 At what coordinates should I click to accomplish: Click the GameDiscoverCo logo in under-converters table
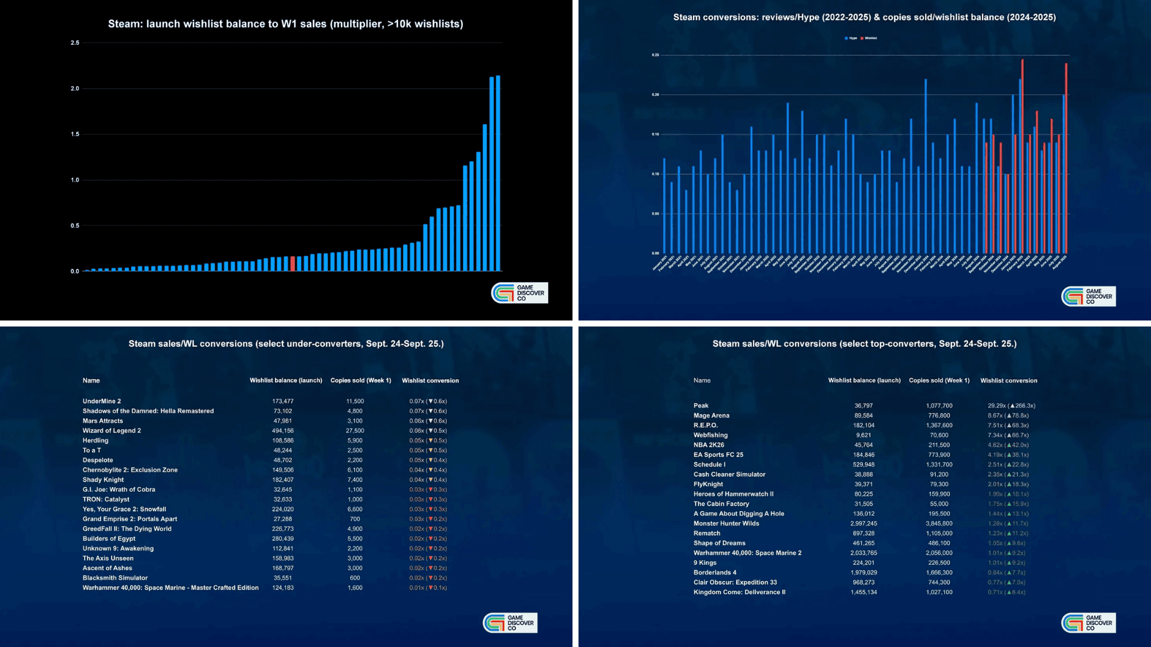click(x=510, y=623)
